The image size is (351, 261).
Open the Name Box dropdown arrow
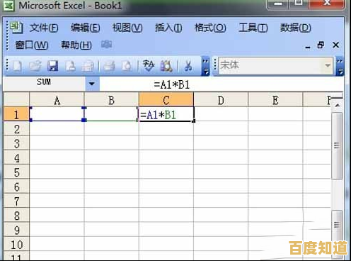pyautogui.click(x=92, y=84)
